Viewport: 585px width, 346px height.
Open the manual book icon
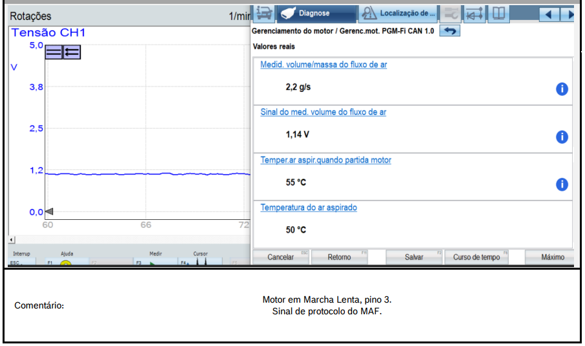click(x=498, y=13)
